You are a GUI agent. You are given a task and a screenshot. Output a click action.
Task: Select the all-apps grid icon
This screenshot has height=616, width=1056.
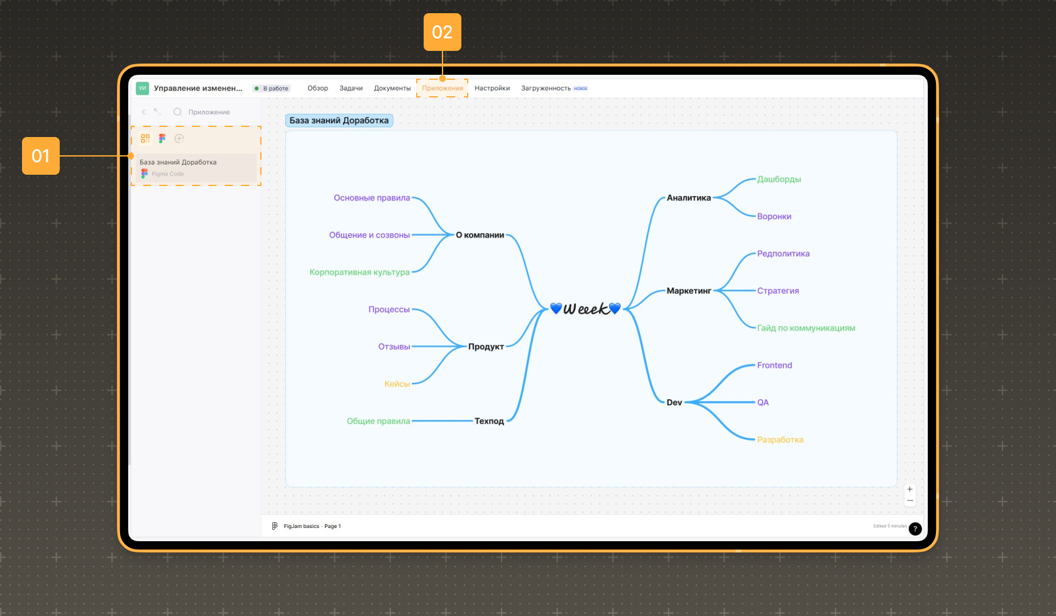point(145,138)
